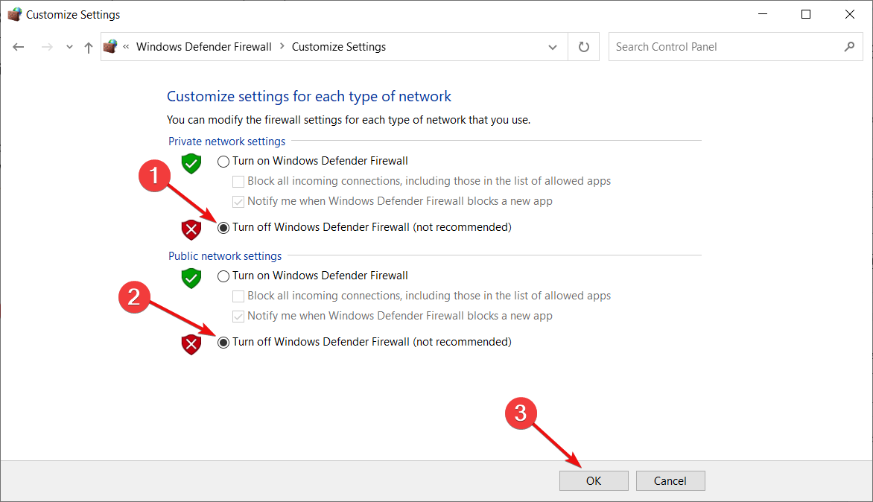Close the Customize Settings window
This screenshot has width=873, height=502.
tap(850, 14)
